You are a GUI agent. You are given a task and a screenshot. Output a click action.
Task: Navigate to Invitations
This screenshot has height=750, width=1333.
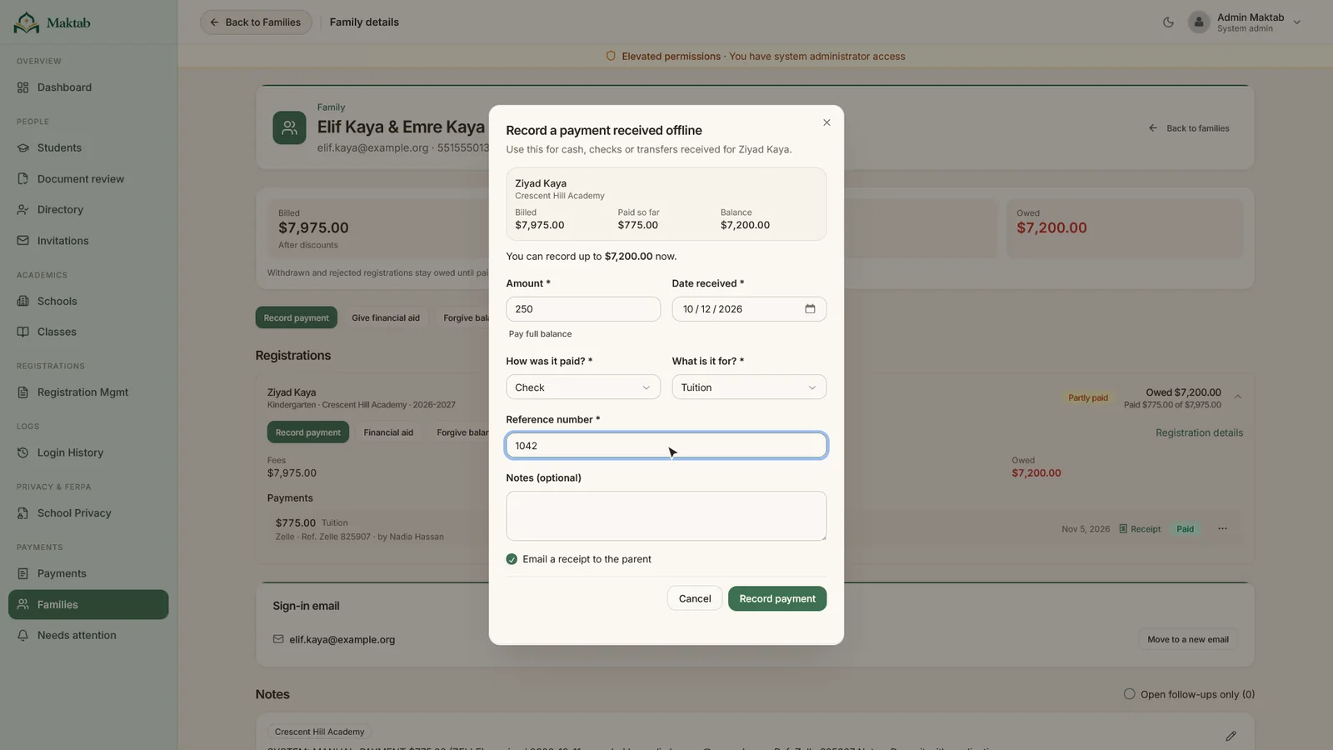tap(88, 241)
